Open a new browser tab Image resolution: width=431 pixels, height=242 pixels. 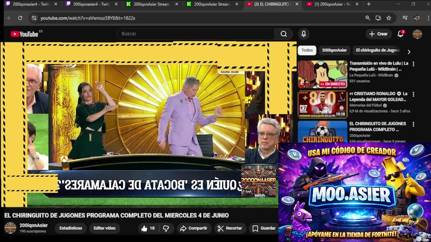[369, 4]
